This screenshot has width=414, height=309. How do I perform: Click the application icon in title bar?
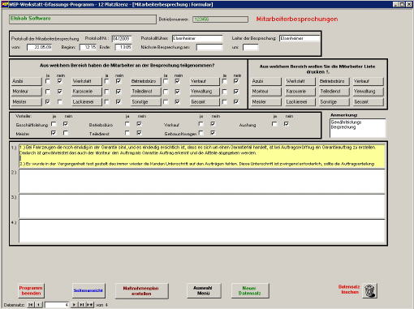tap(5, 4)
